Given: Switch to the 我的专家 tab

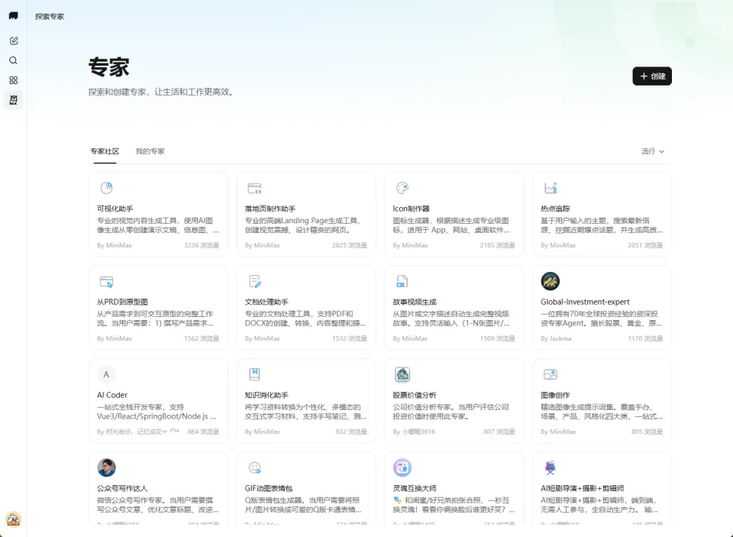Looking at the screenshot, I should [150, 151].
